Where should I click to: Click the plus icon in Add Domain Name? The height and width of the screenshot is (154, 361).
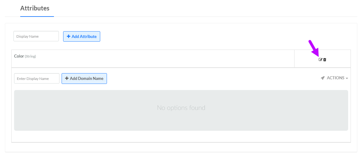67,78
